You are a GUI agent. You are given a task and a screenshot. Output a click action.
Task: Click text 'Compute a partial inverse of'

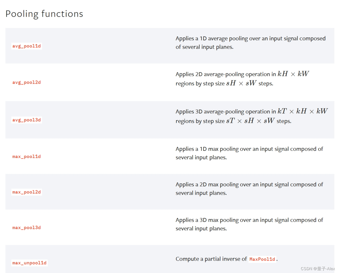coord(211,259)
